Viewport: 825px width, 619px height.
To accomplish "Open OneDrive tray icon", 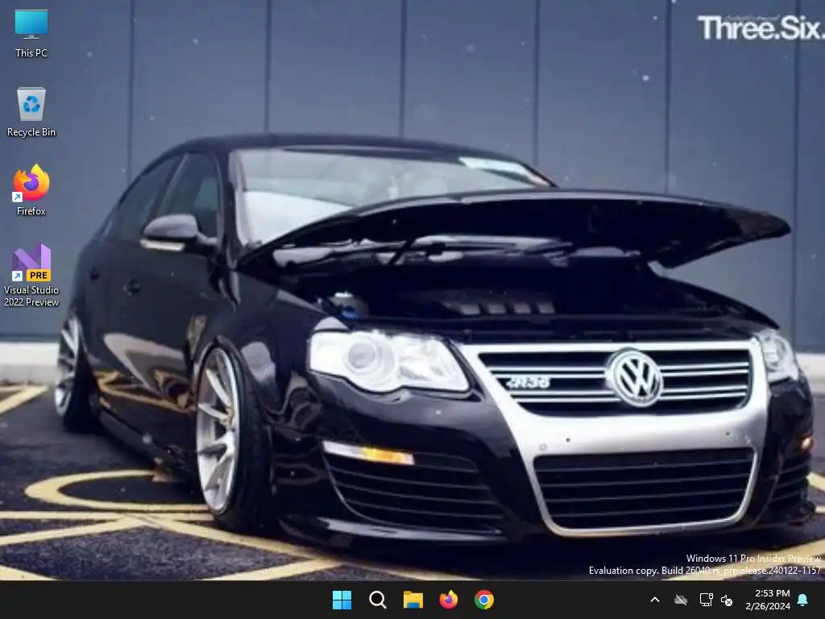I will (681, 600).
